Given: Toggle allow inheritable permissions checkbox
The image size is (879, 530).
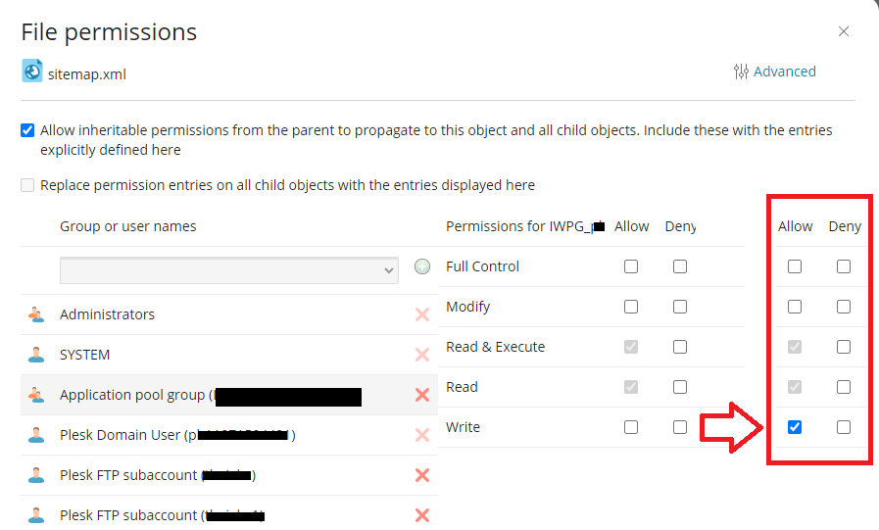Looking at the screenshot, I should tap(27, 130).
